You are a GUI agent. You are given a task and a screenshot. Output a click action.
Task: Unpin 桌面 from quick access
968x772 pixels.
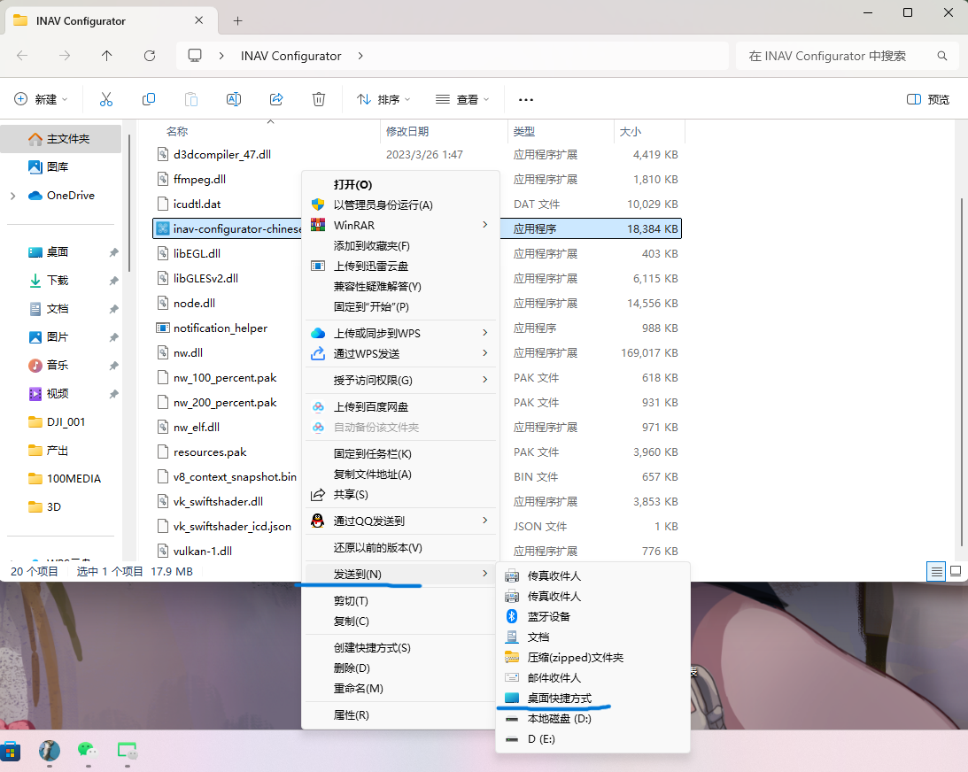(x=113, y=252)
